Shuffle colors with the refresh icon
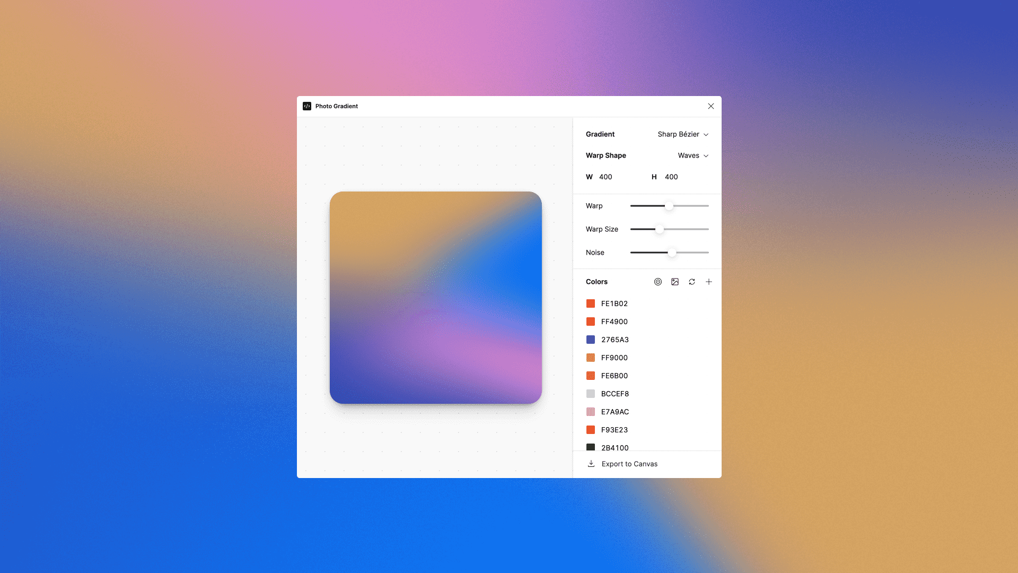Viewport: 1018px width, 573px height. pyautogui.click(x=691, y=282)
